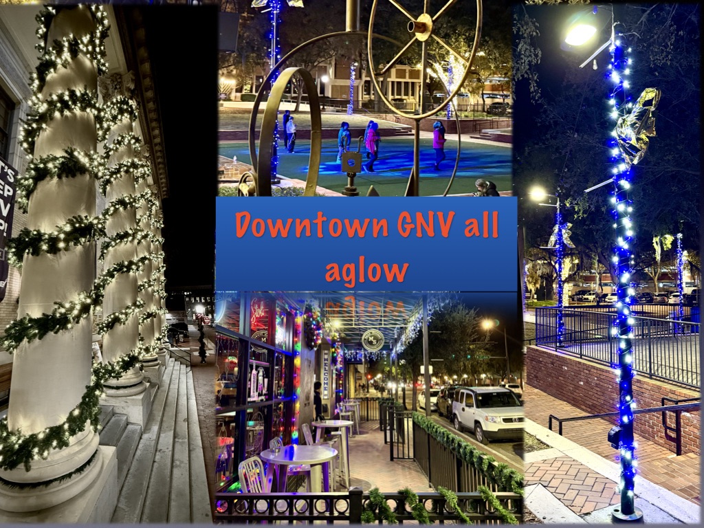Click the large spoked wheel sculpture hub
704x528 pixels.
421,27
